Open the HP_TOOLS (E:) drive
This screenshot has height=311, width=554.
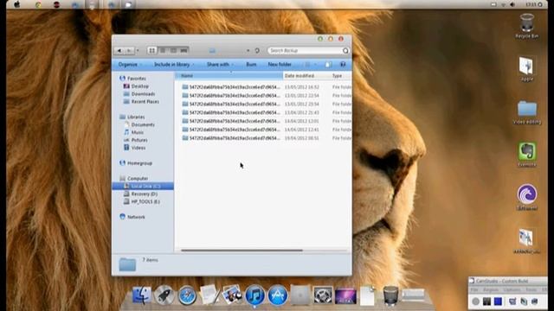141,201
